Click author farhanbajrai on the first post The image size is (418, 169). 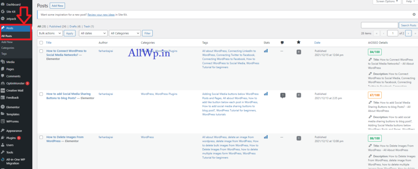coord(106,51)
